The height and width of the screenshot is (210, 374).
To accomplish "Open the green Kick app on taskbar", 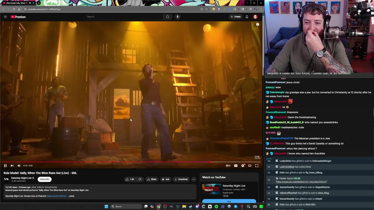I will 261,206.
